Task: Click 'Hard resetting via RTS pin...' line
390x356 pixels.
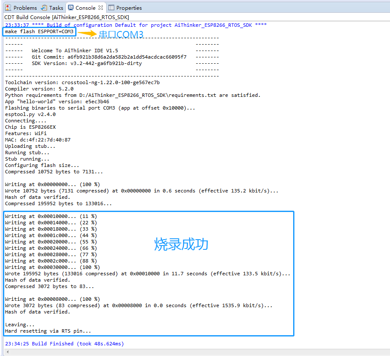Action: pyautogui.click(x=48, y=331)
